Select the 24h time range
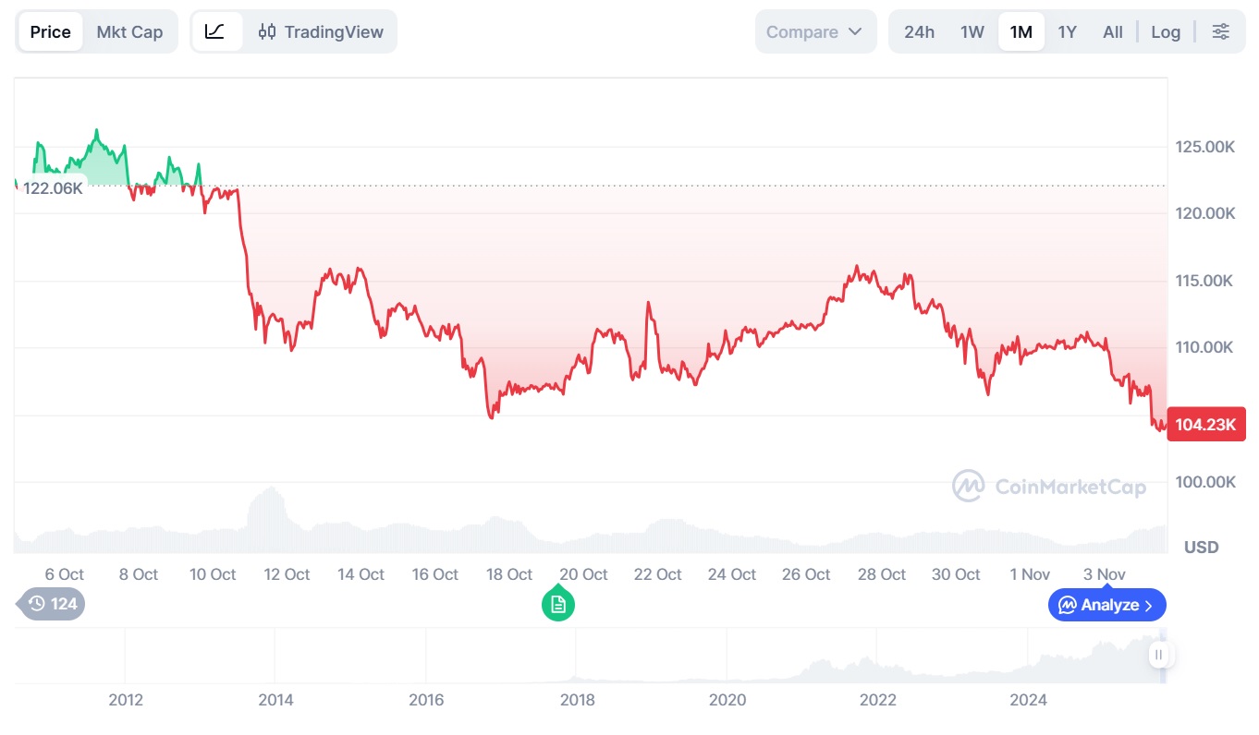Viewport: 1259px width, 735px height. tap(919, 30)
